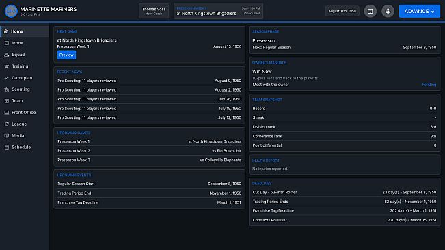Click the Gameplan sidebar icon
The width and height of the screenshot is (445, 250).
7,78
